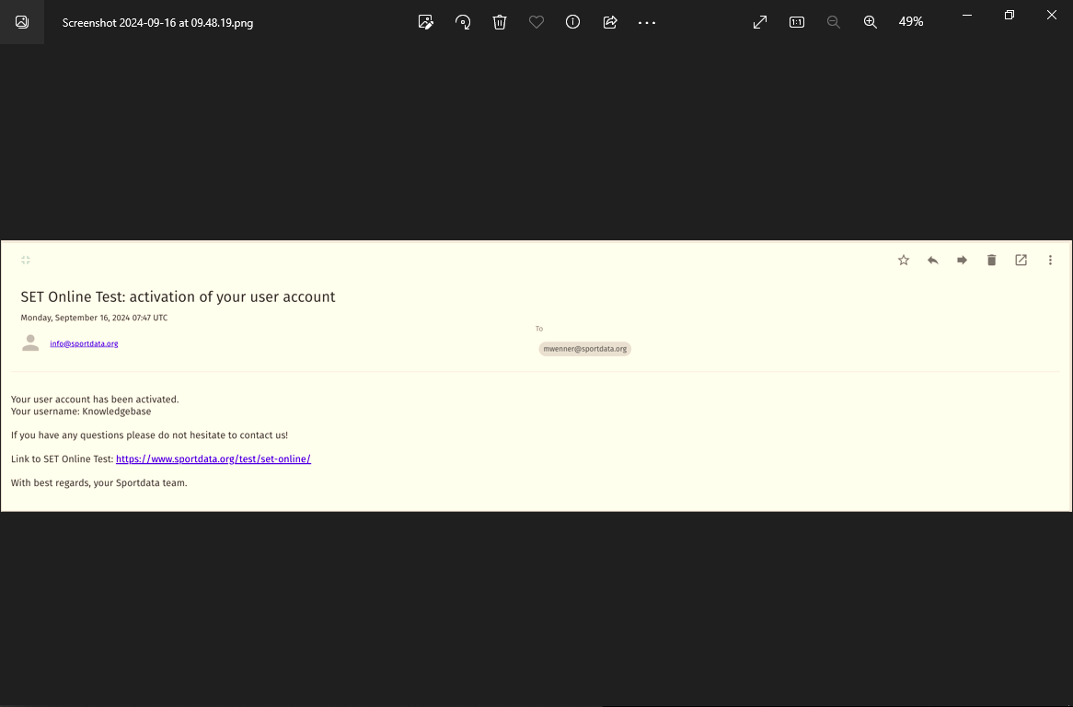
Task: Add photo to favorites with heart icon
Action: (x=536, y=22)
